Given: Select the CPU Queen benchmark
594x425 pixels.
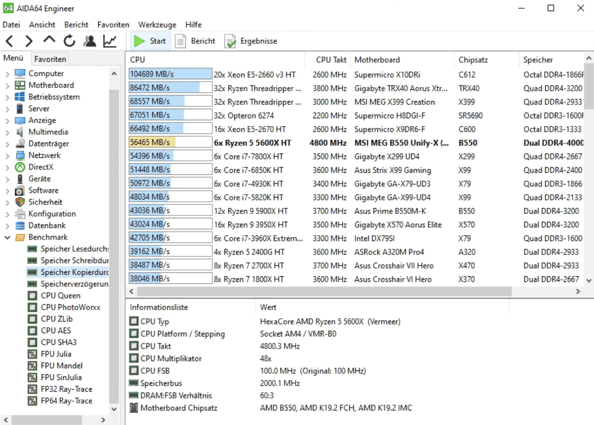Looking at the screenshot, I should pyautogui.click(x=54, y=296).
